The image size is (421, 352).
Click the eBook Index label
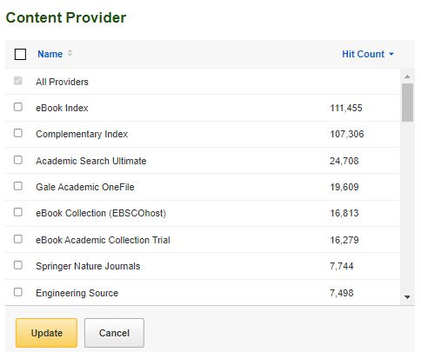click(62, 108)
